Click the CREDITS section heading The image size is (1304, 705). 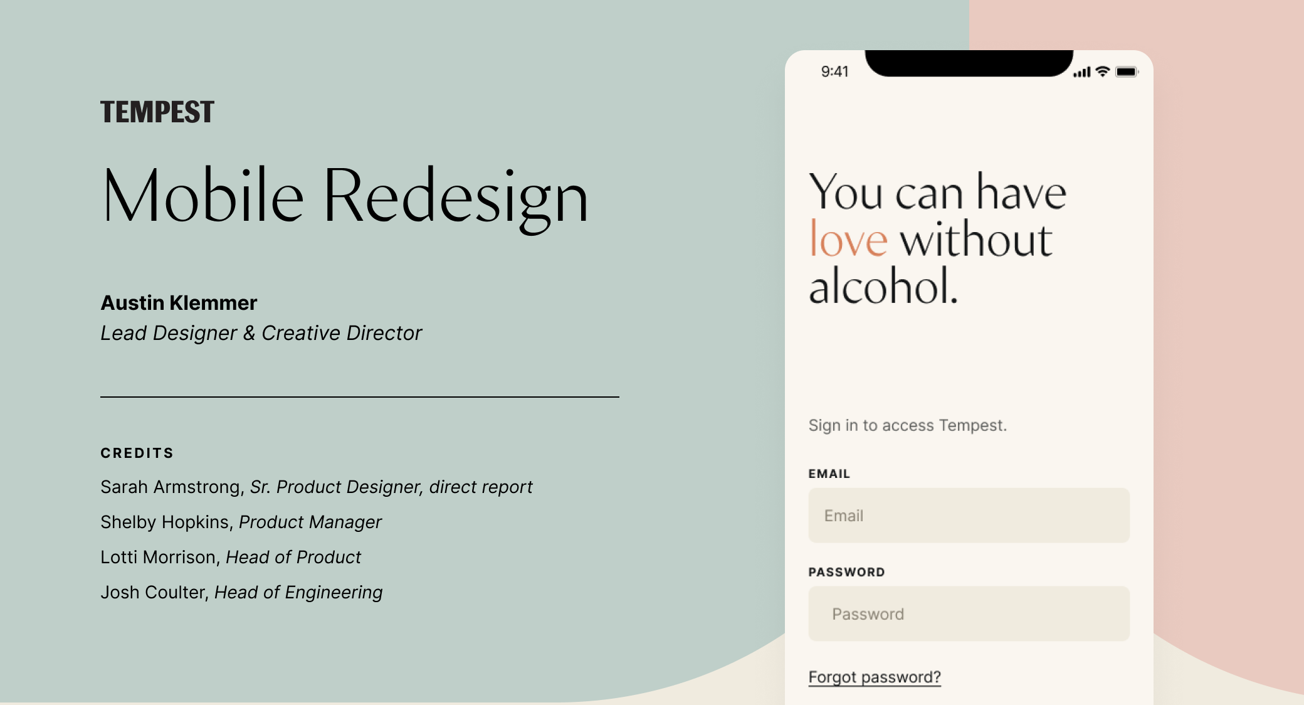[x=137, y=453]
